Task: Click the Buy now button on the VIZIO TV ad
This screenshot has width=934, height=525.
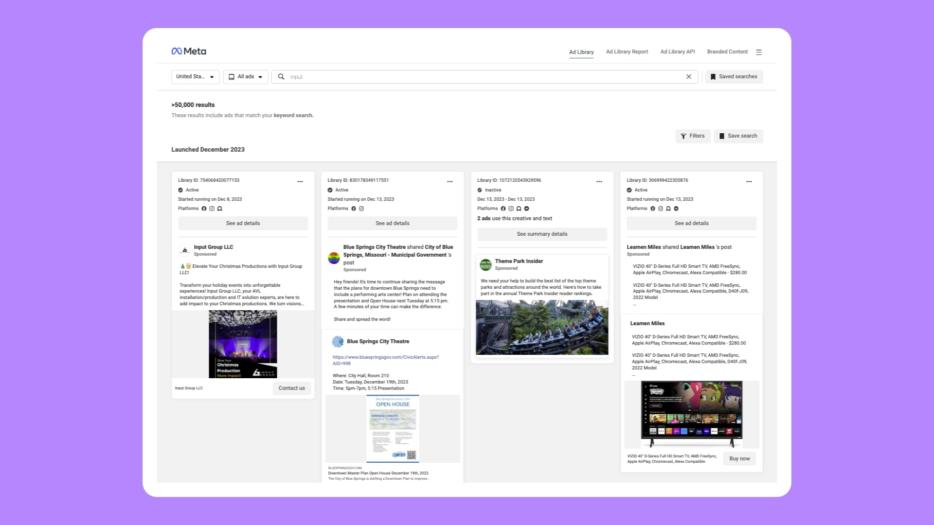Action: point(739,458)
